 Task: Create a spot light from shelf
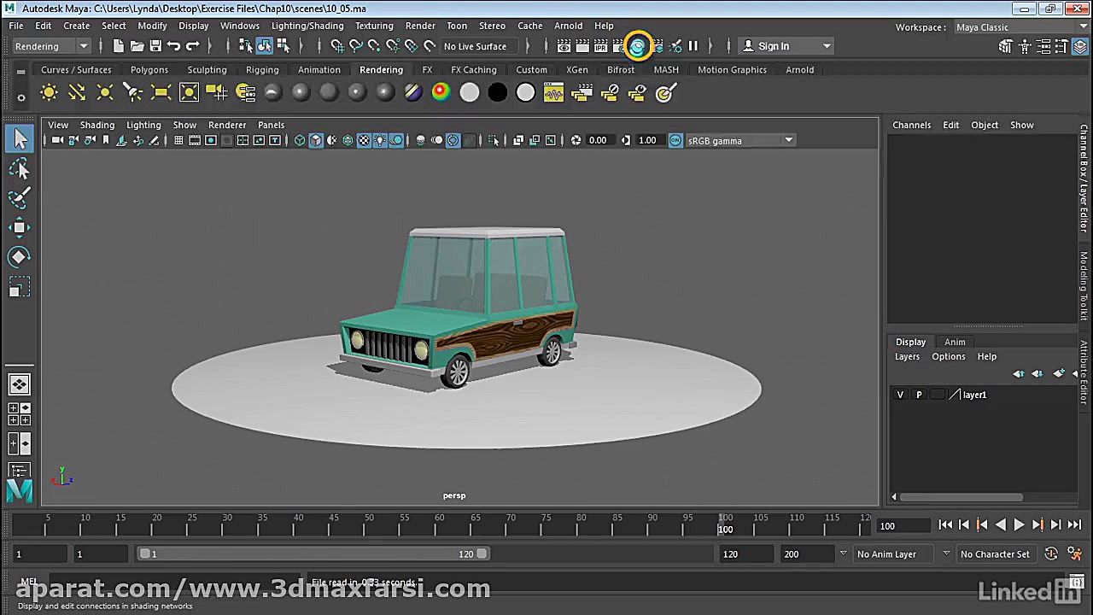click(132, 92)
